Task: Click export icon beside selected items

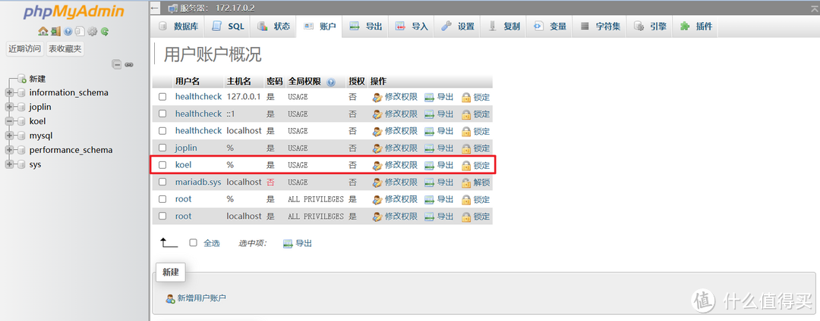Action: pos(288,243)
